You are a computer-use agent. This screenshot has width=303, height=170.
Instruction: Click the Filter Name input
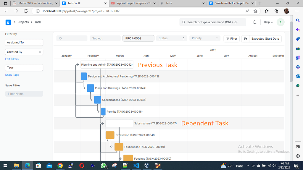[x=24, y=94]
